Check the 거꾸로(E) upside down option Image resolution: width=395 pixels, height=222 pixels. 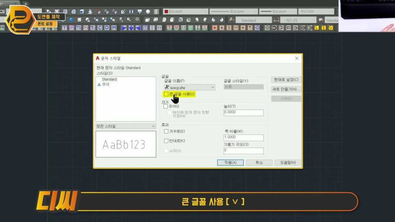coord(166,131)
